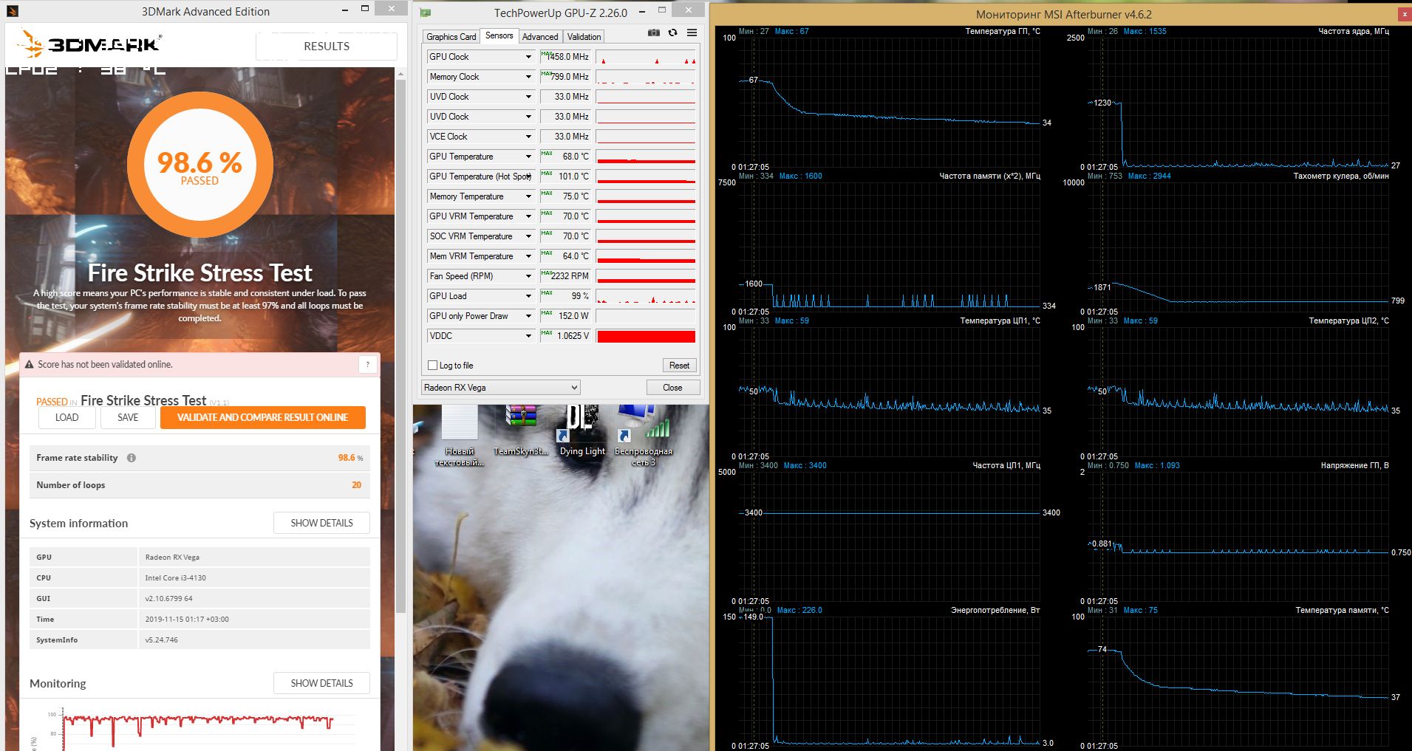Select the Новый текстовый desktop file icon
This screenshot has width=1412, height=751.
pyautogui.click(x=459, y=436)
